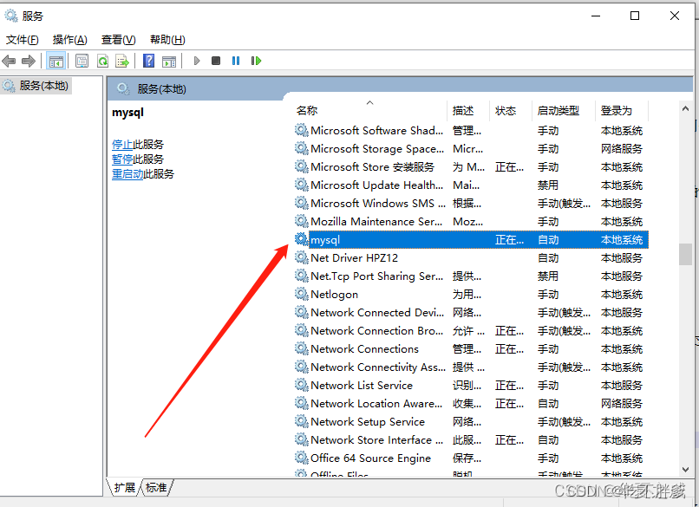Click the Pause Service icon
Viewport: 699px width, 507px height.
pos(236,61)
